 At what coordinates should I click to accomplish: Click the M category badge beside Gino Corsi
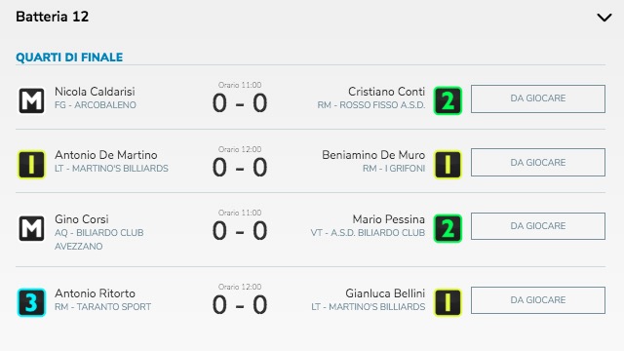coord(31,228)
